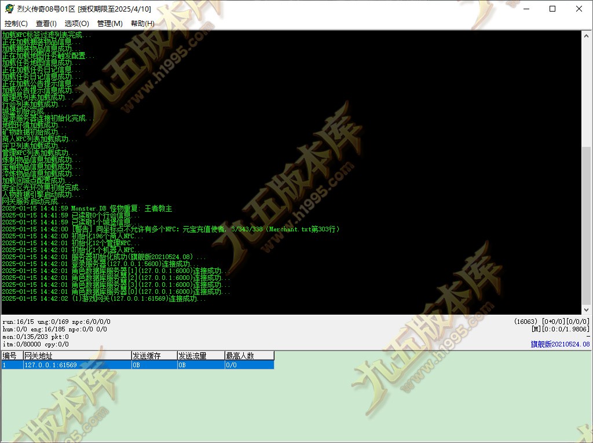Click the log area vertical scrollbar thumb
The width and height of the screenshot is (593, 443).
pos(586,225)
